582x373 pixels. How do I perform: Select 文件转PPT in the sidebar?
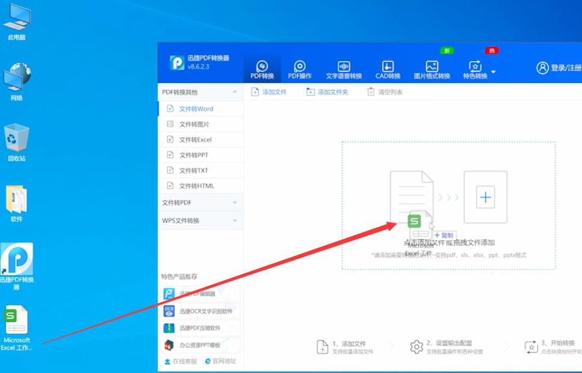[x=201, y=155]
